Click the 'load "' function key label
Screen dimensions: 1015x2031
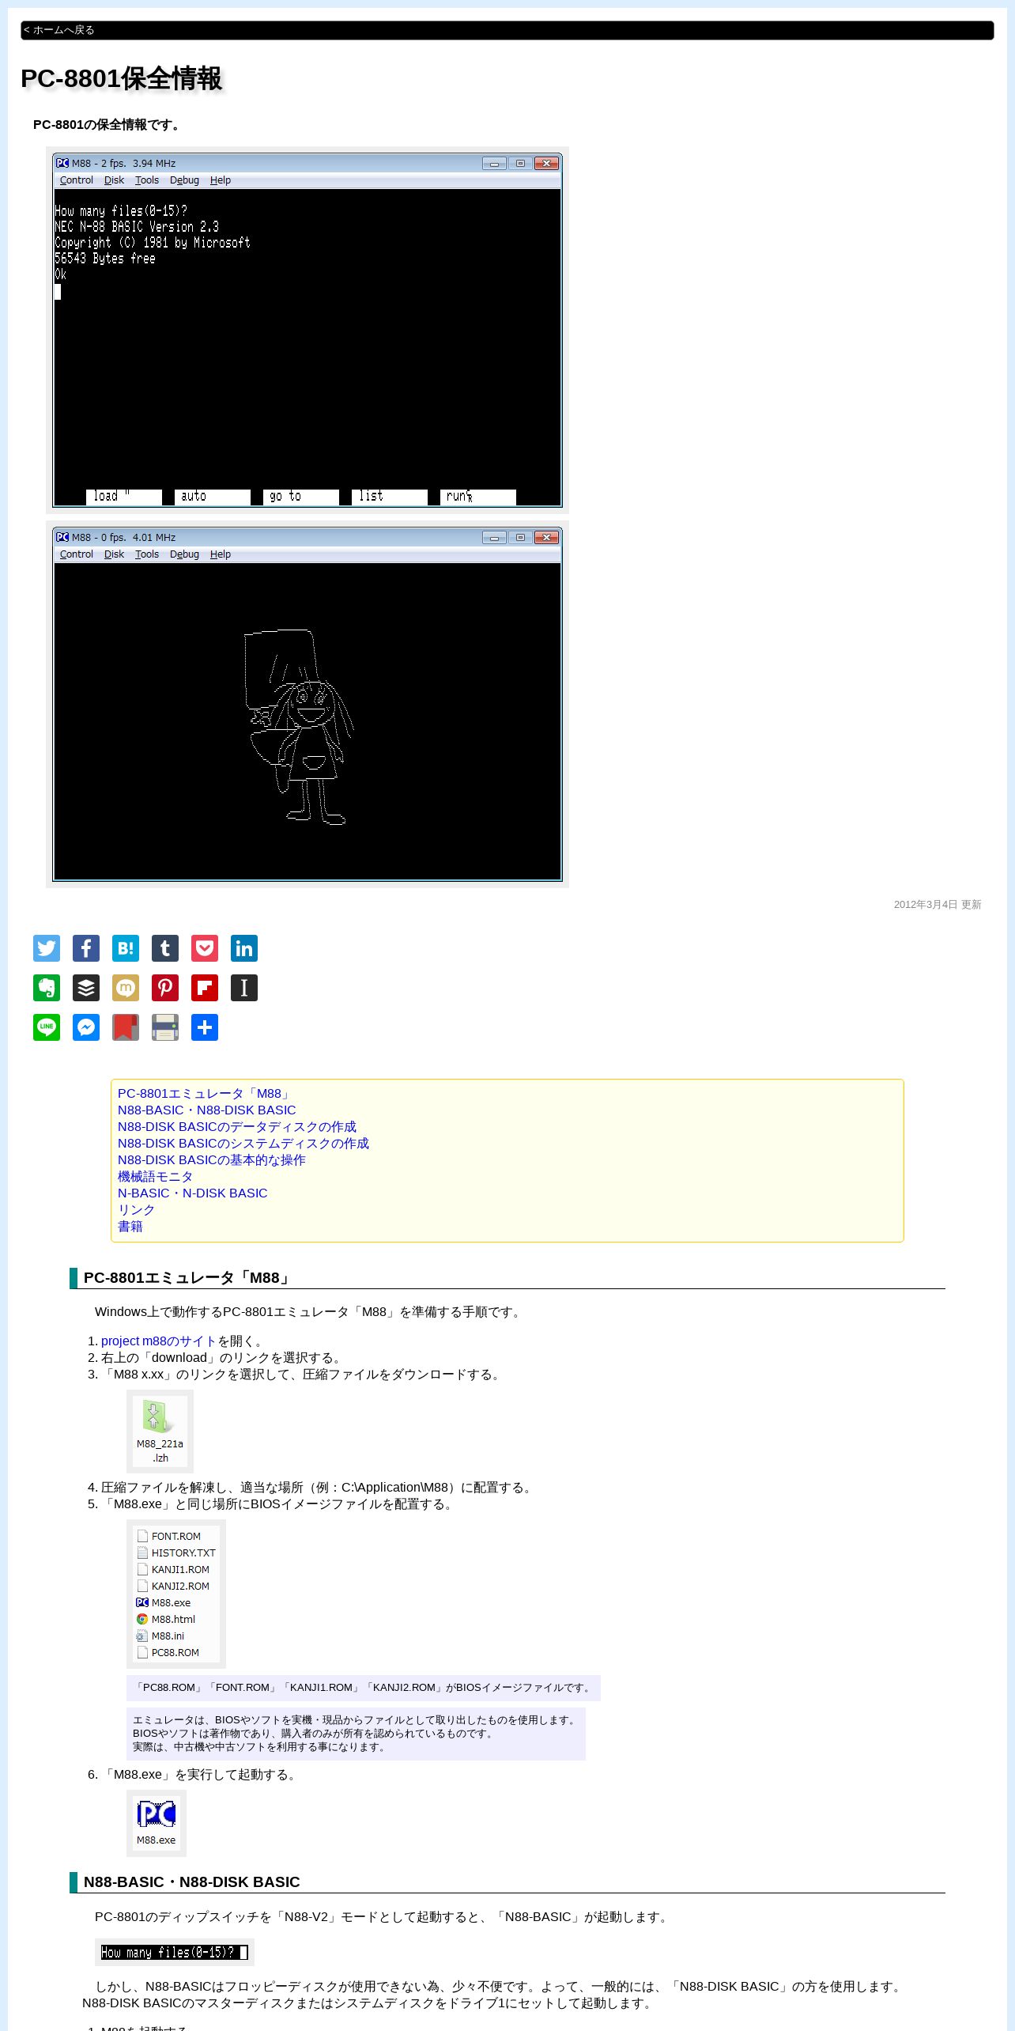point(124,497)
